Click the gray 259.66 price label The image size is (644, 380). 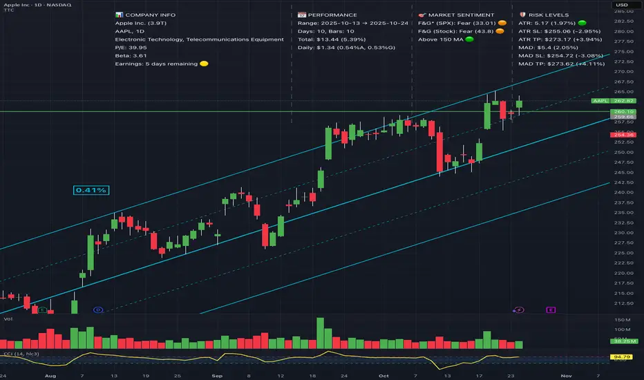pos(623,117)
